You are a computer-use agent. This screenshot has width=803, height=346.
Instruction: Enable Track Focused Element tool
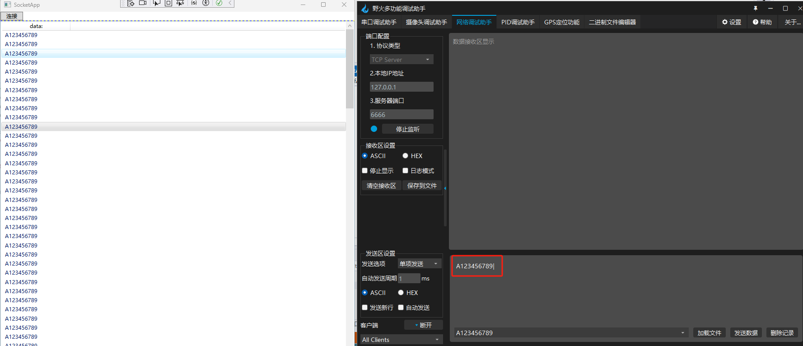(x=180, y=3)
